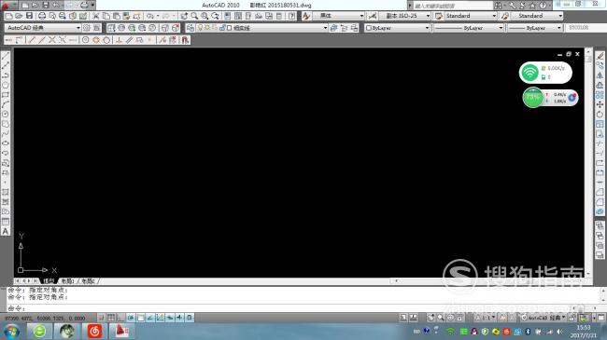Image resolution: width=607 pixels, height=340 pixels.
Task: Open Object Snap Settings magnet icon
Action: 186,40
